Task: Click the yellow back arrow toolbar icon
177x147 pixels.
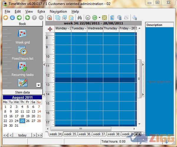Action: pos(6,18)
